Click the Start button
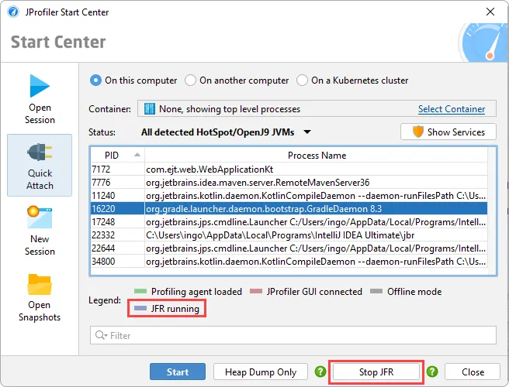Image resolution: width=509 pixels, height=387 pixels. (178, 372)
